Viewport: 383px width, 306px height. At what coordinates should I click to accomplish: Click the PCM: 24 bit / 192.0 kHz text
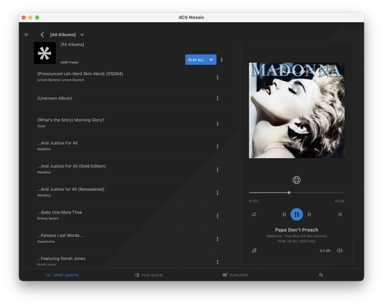296,241
